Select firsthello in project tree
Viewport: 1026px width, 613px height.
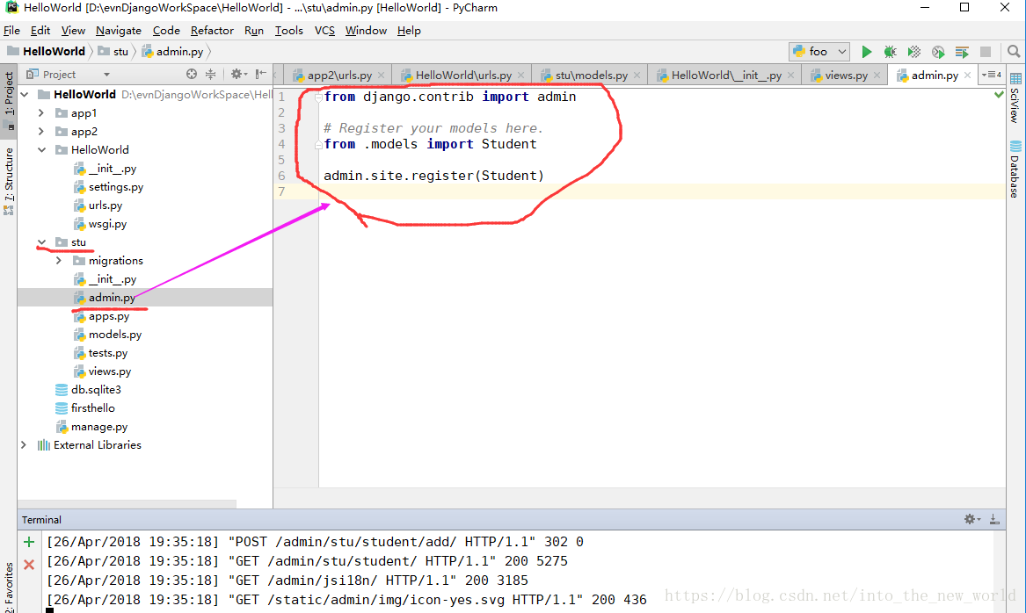pos(92,407)
